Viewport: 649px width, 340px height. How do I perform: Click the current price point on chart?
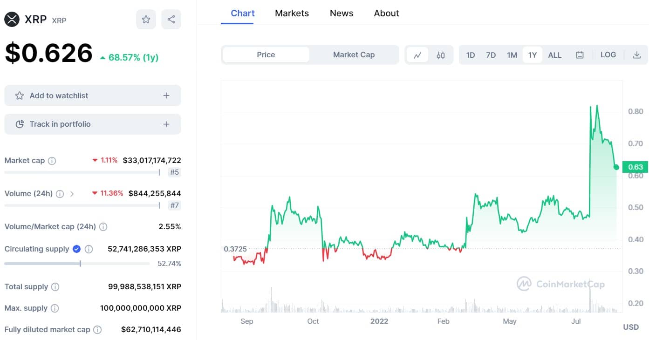(616, 167)
